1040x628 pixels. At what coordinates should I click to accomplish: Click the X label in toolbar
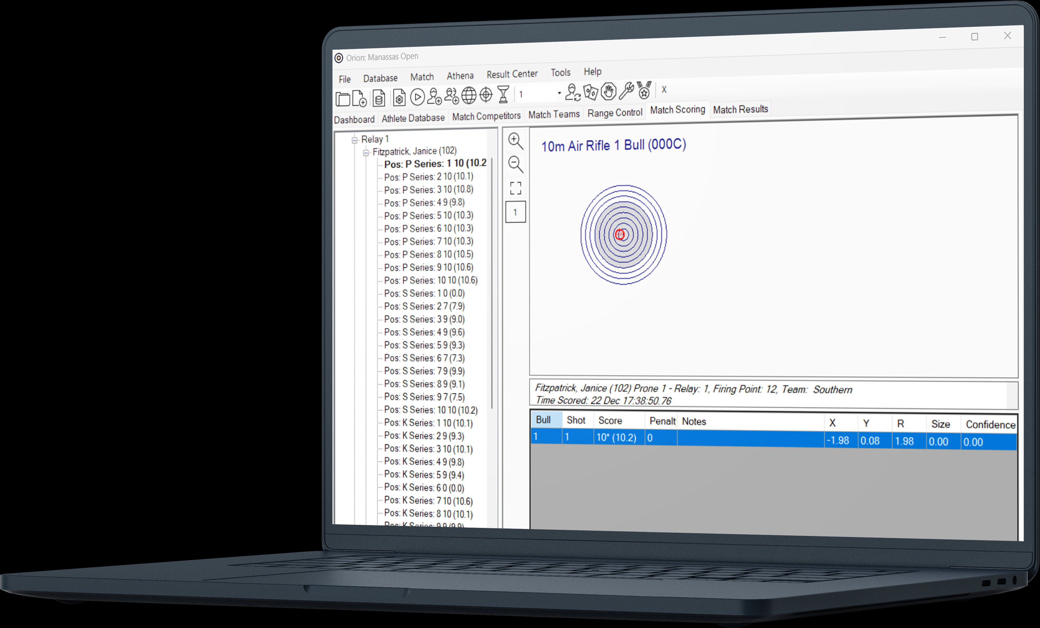tap(664, 90)
